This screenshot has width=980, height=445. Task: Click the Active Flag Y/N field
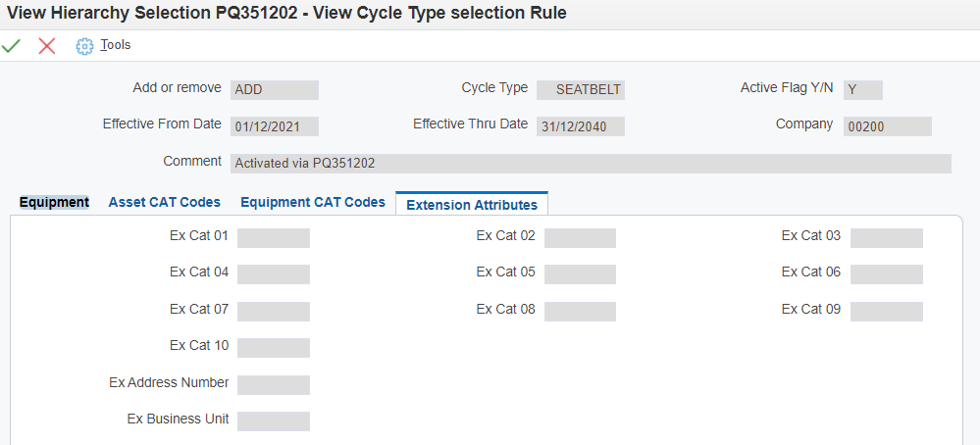[862, 89]
